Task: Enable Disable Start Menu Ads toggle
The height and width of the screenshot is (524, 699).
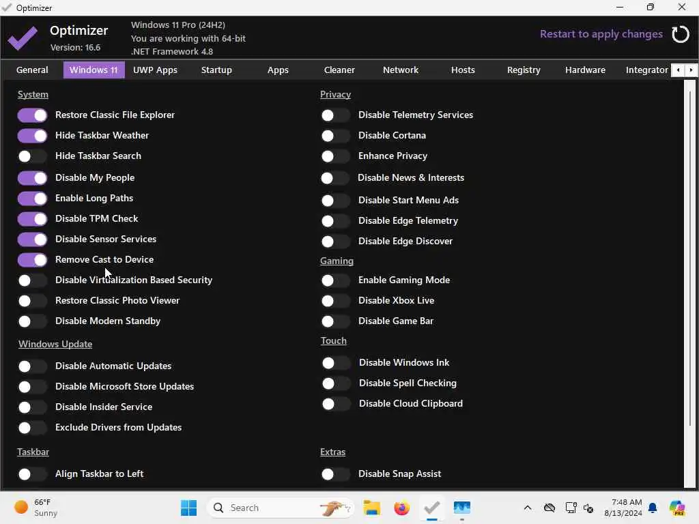Action: pyautogui.click(x=335, y=201)
